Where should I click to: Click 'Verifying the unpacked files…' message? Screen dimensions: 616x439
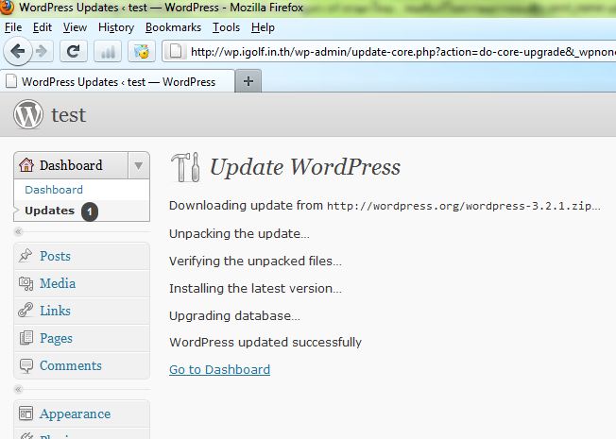(255, 262)
